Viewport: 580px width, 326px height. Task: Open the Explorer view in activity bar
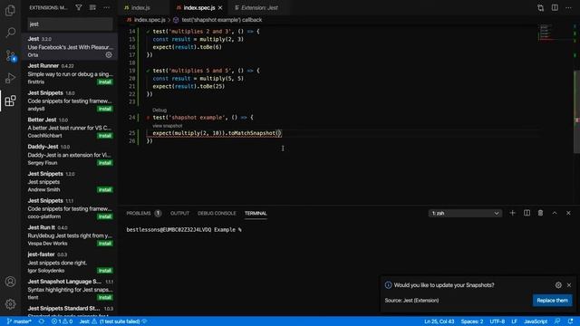[10, 10]
